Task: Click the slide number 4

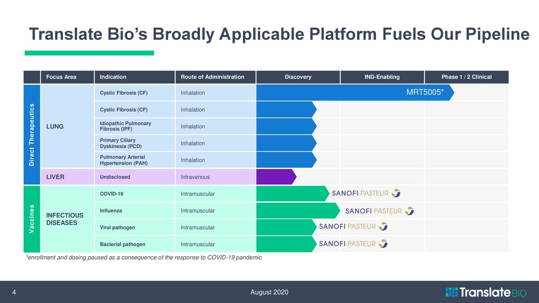Action: pyautogui.click(x=14, y=293)
